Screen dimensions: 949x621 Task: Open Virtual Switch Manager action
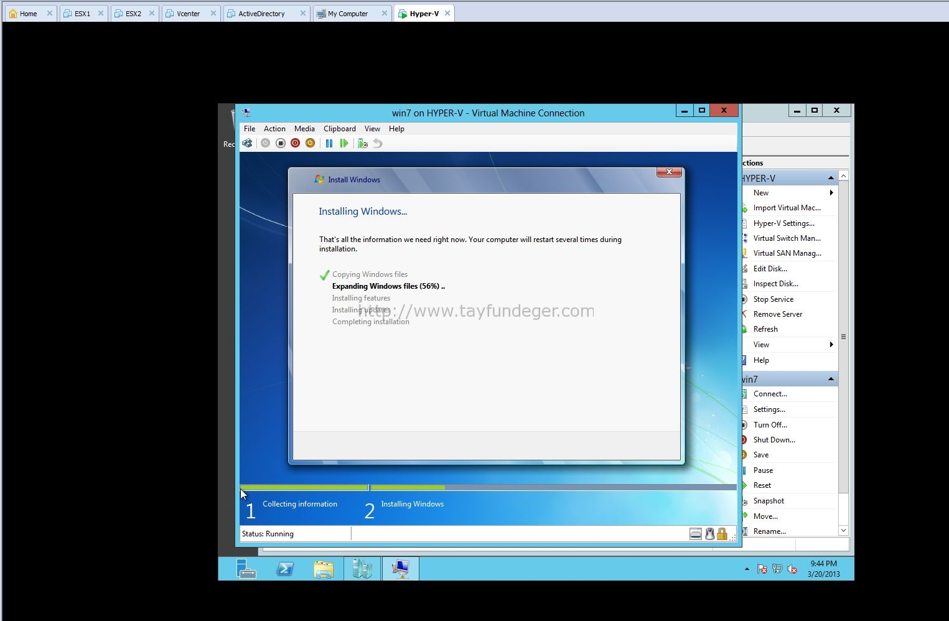coord(787,238)
